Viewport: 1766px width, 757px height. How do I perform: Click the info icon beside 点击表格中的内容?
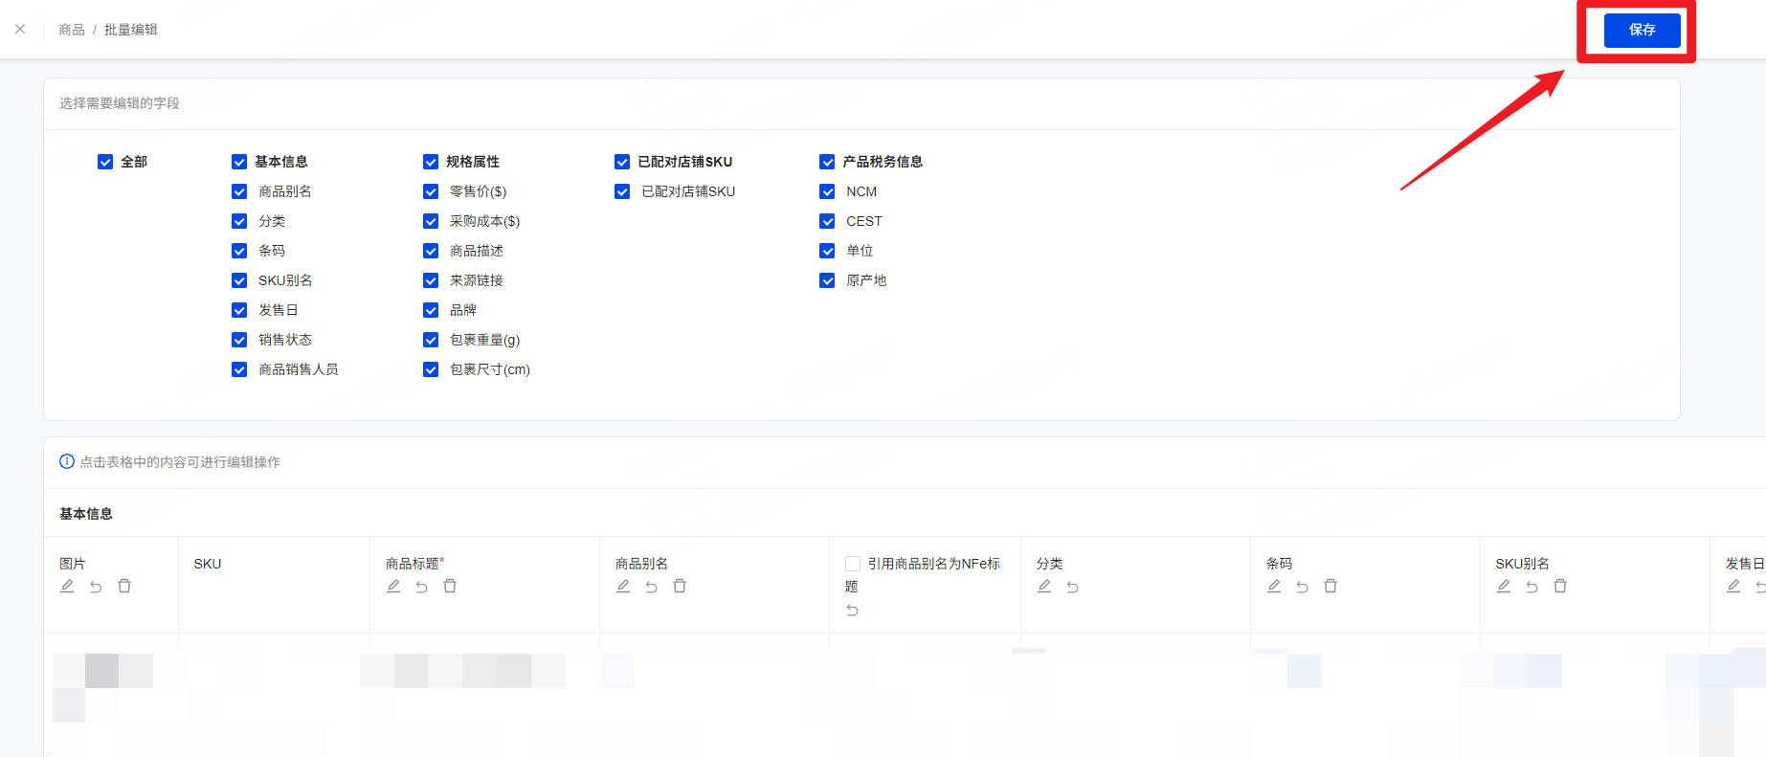coord(67,461)
